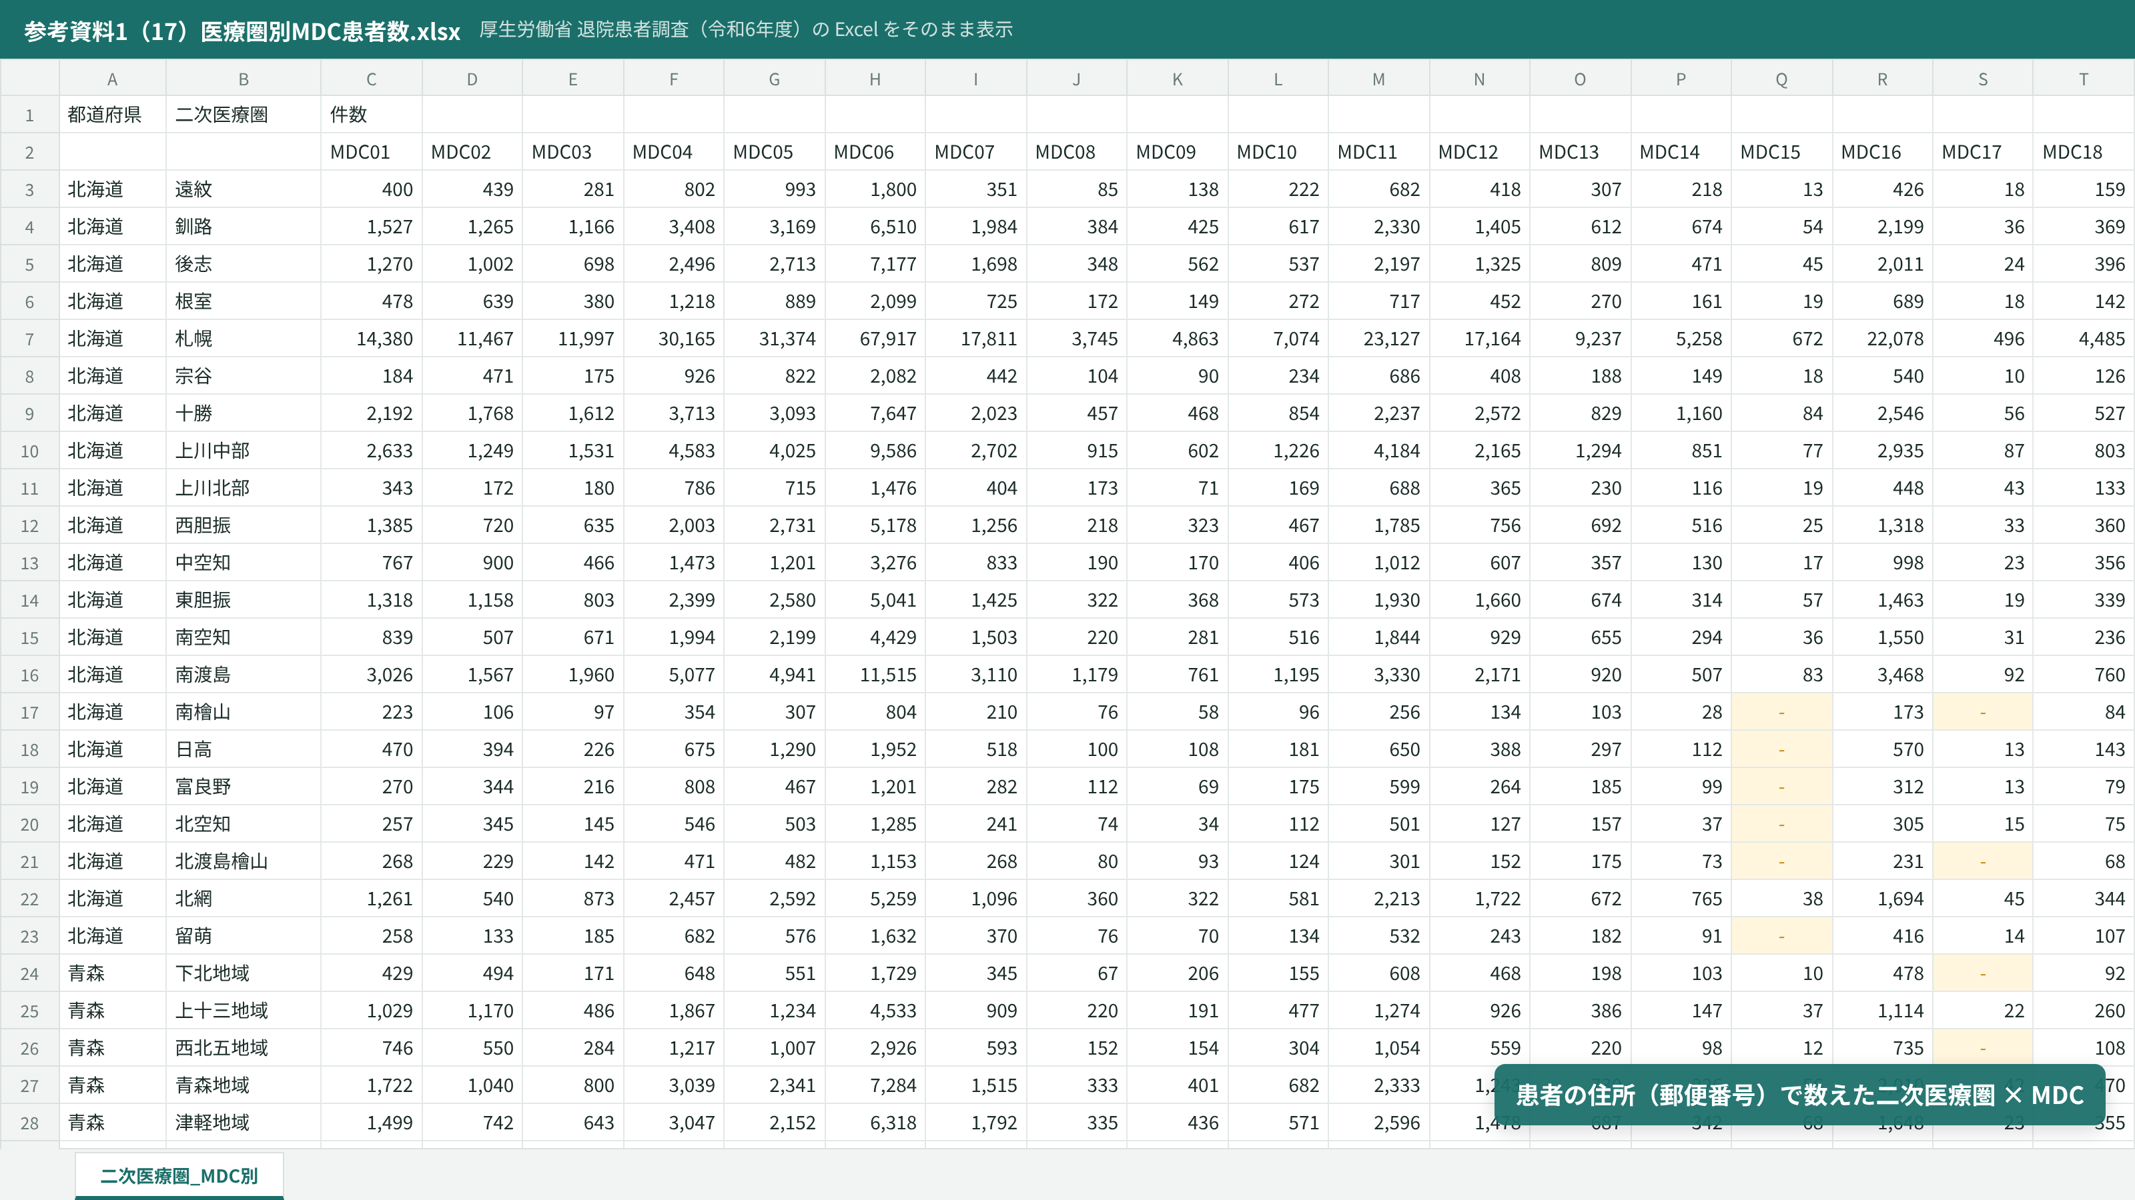This screenshot has width=2135, height=1200.
Task: Select row header 17
Action: click(x=30, y=712)
